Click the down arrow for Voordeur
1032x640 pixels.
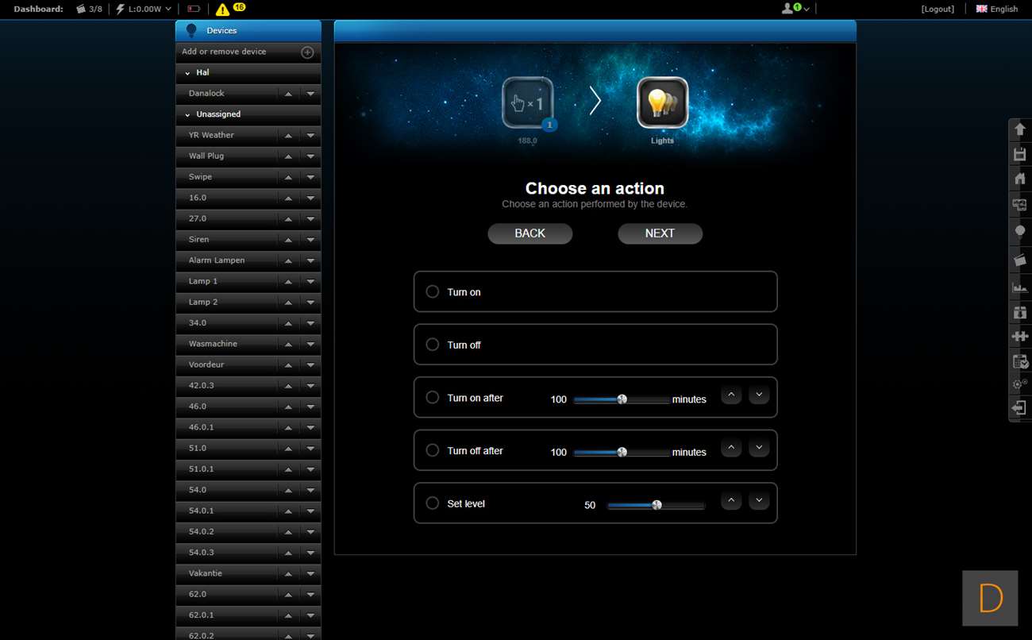(310, 365)
